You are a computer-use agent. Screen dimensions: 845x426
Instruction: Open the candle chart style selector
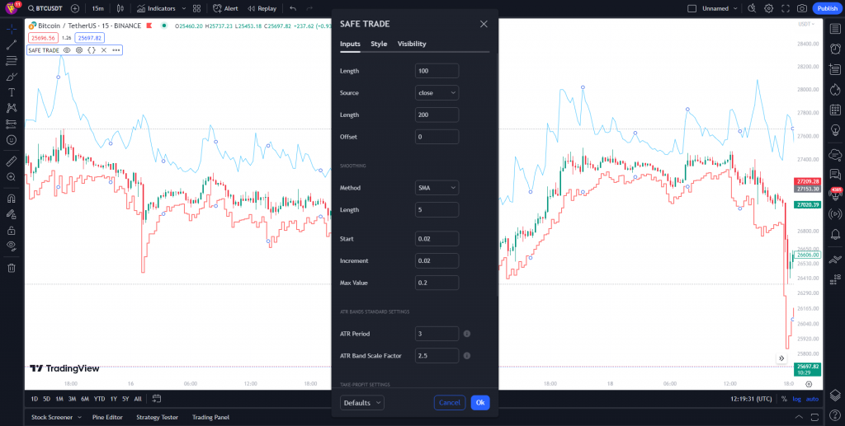(x=120, y=8)
